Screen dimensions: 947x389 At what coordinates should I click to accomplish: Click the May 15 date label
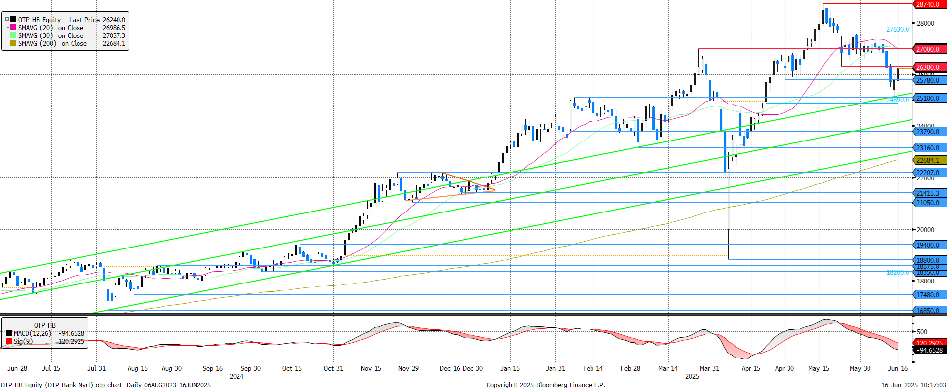[x=819, y=368]
